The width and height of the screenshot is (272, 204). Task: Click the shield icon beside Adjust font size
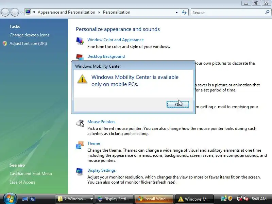[x=5, y=44]
